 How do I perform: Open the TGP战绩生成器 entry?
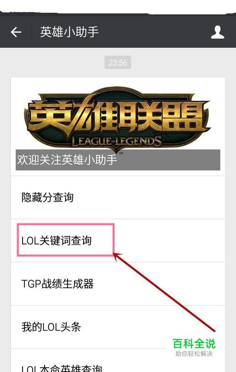click(x=118, y=284)
